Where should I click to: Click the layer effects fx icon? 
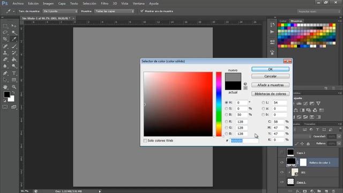pos(297,191)
